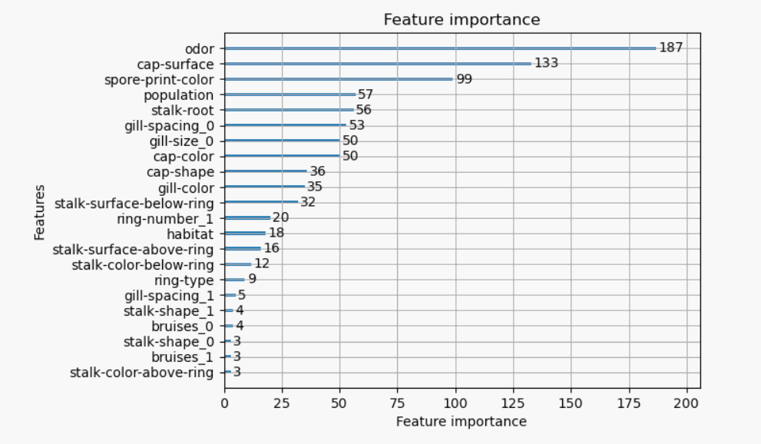Click the 'stalk-surface-below-ring' label
The width and height of the screenshot is (761, 444).
pos(134,204)
